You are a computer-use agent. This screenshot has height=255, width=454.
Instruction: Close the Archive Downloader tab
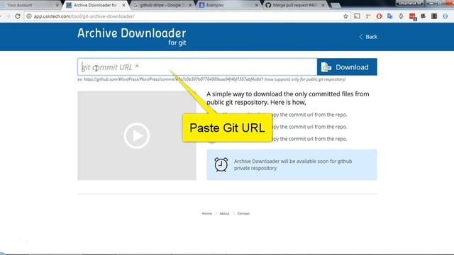pos(123,5)
